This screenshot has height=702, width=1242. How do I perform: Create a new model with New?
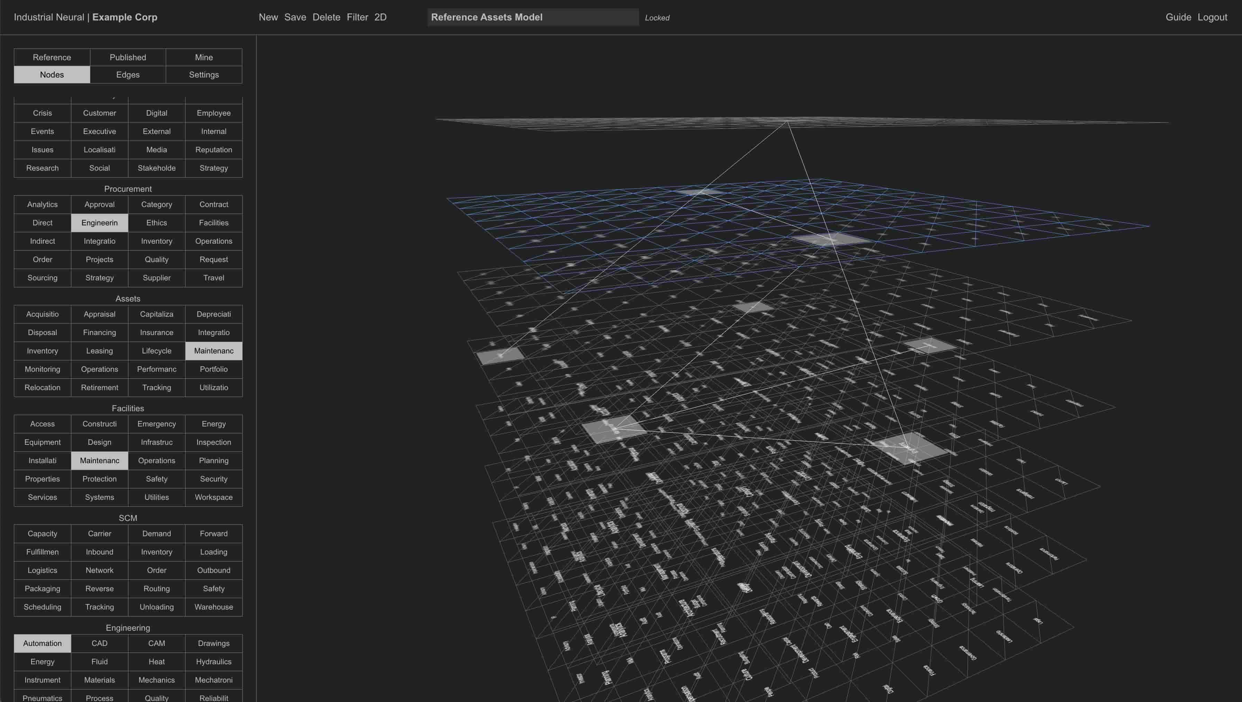coord(268,17)
